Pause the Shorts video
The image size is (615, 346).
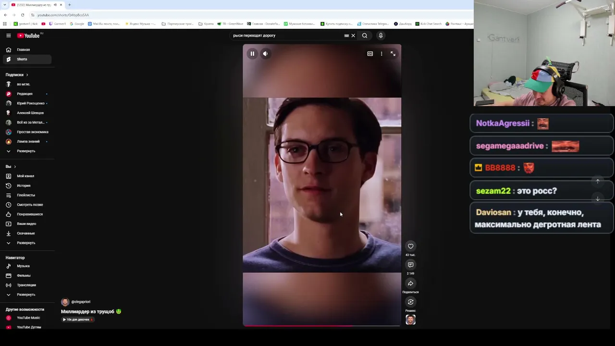252,54
